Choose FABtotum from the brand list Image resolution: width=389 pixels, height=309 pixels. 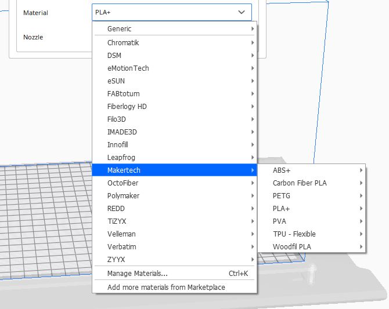[x=123, y=94]
